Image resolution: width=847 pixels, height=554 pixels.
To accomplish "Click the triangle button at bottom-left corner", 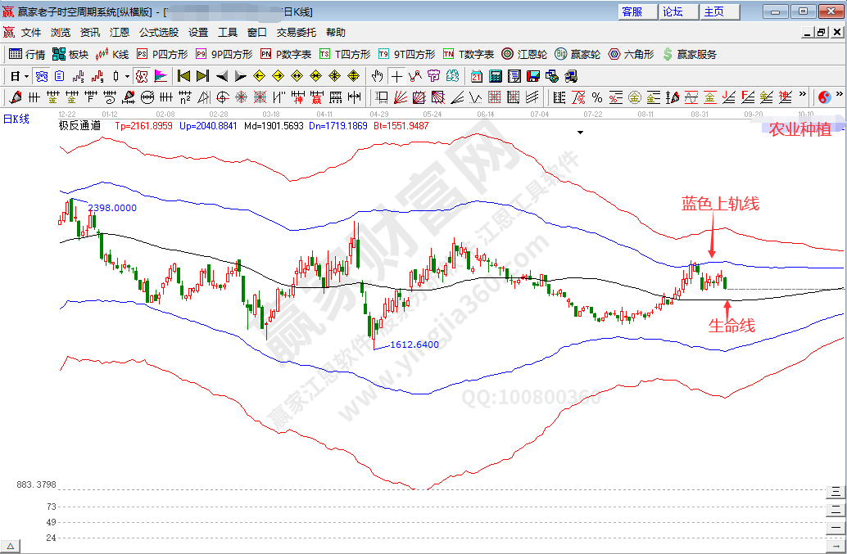I will pyautogui.click(x=11, y=546).
